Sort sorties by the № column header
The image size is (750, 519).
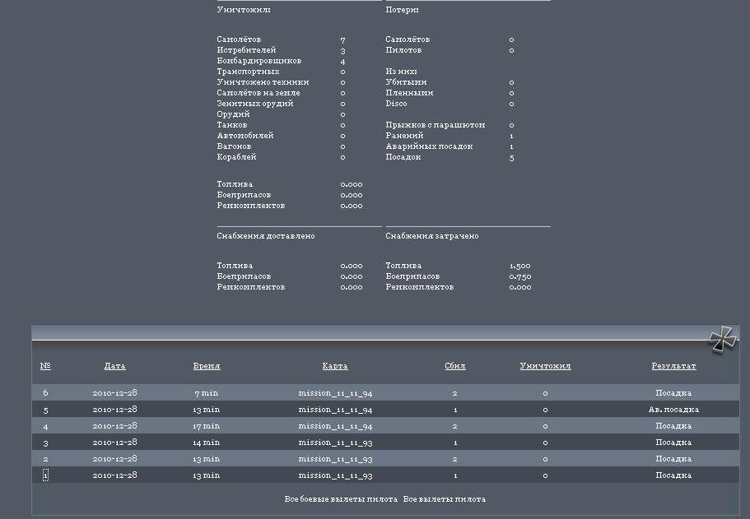coord(45,366)
